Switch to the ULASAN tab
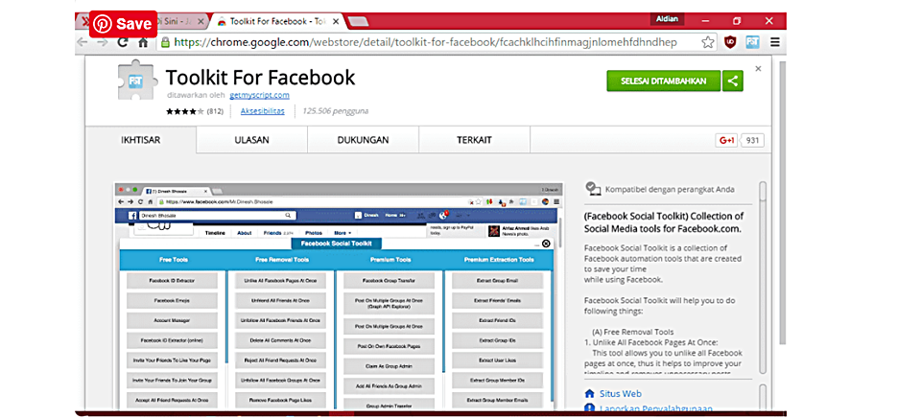 click(x=252, y=140)
